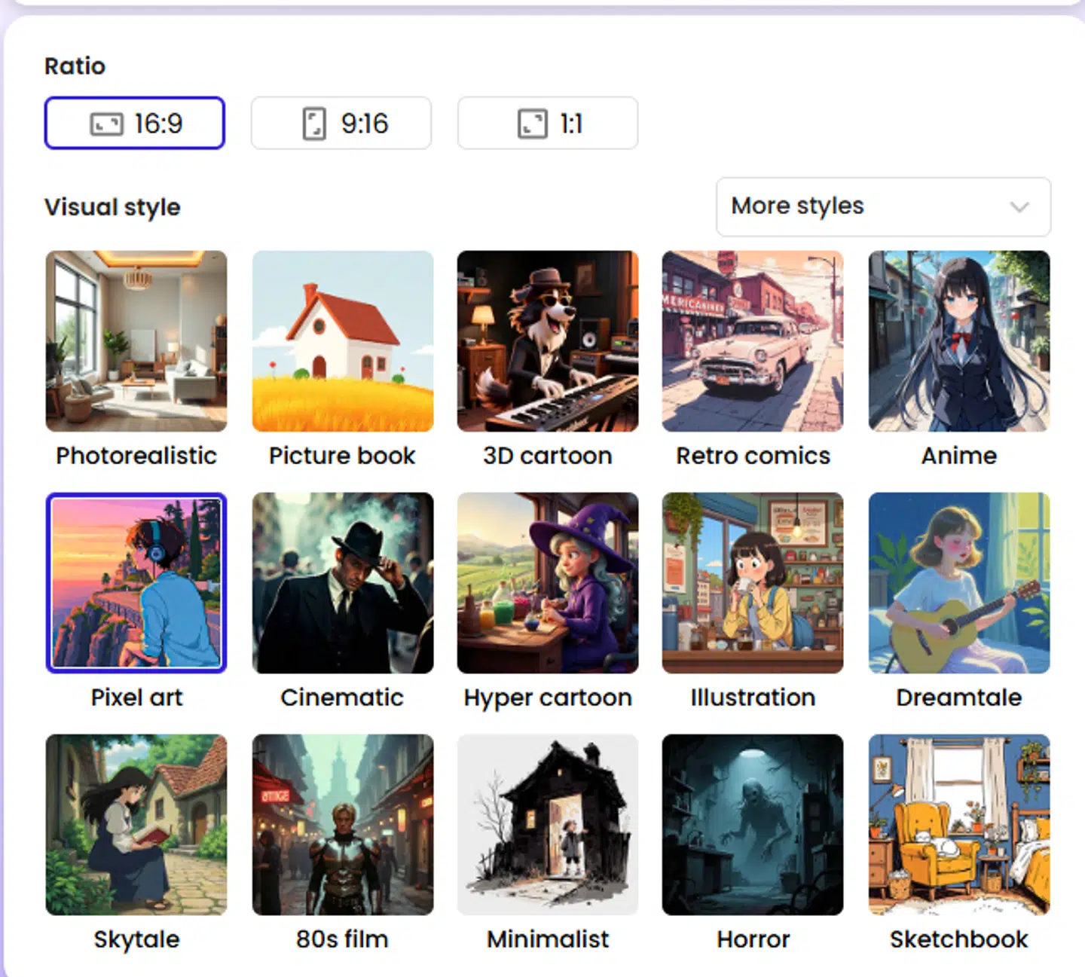Image resolution: width=1085 pixels, height=977 pixels.
Task: Select the Minimalist house thumbnail
Action: (548, 825)
